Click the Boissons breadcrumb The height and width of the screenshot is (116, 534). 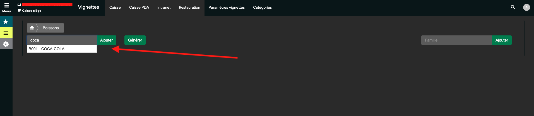tap(50, 28)
